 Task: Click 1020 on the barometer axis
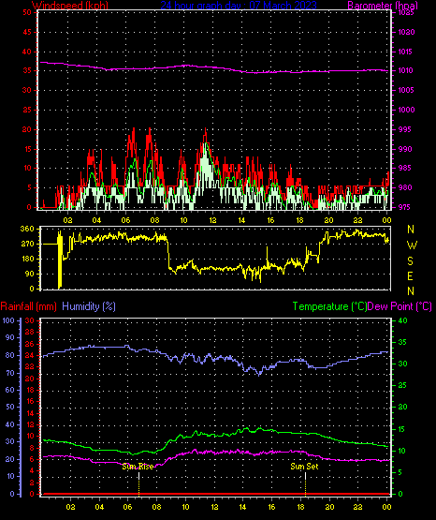pos(406,32)
